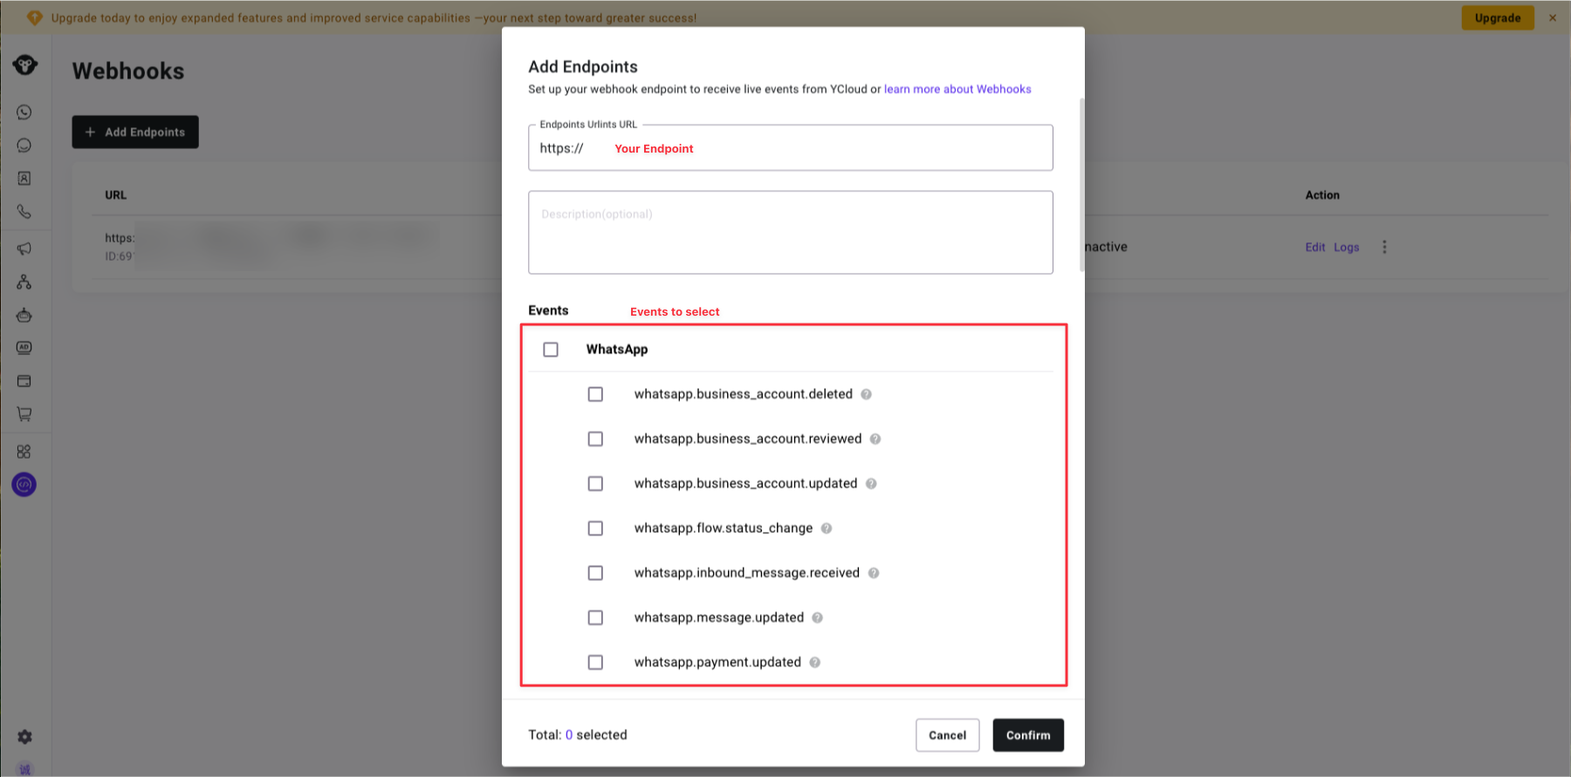Check the WhatsApp select-all checkbox
Screen dimensions: 1571x777
(551, 350)
